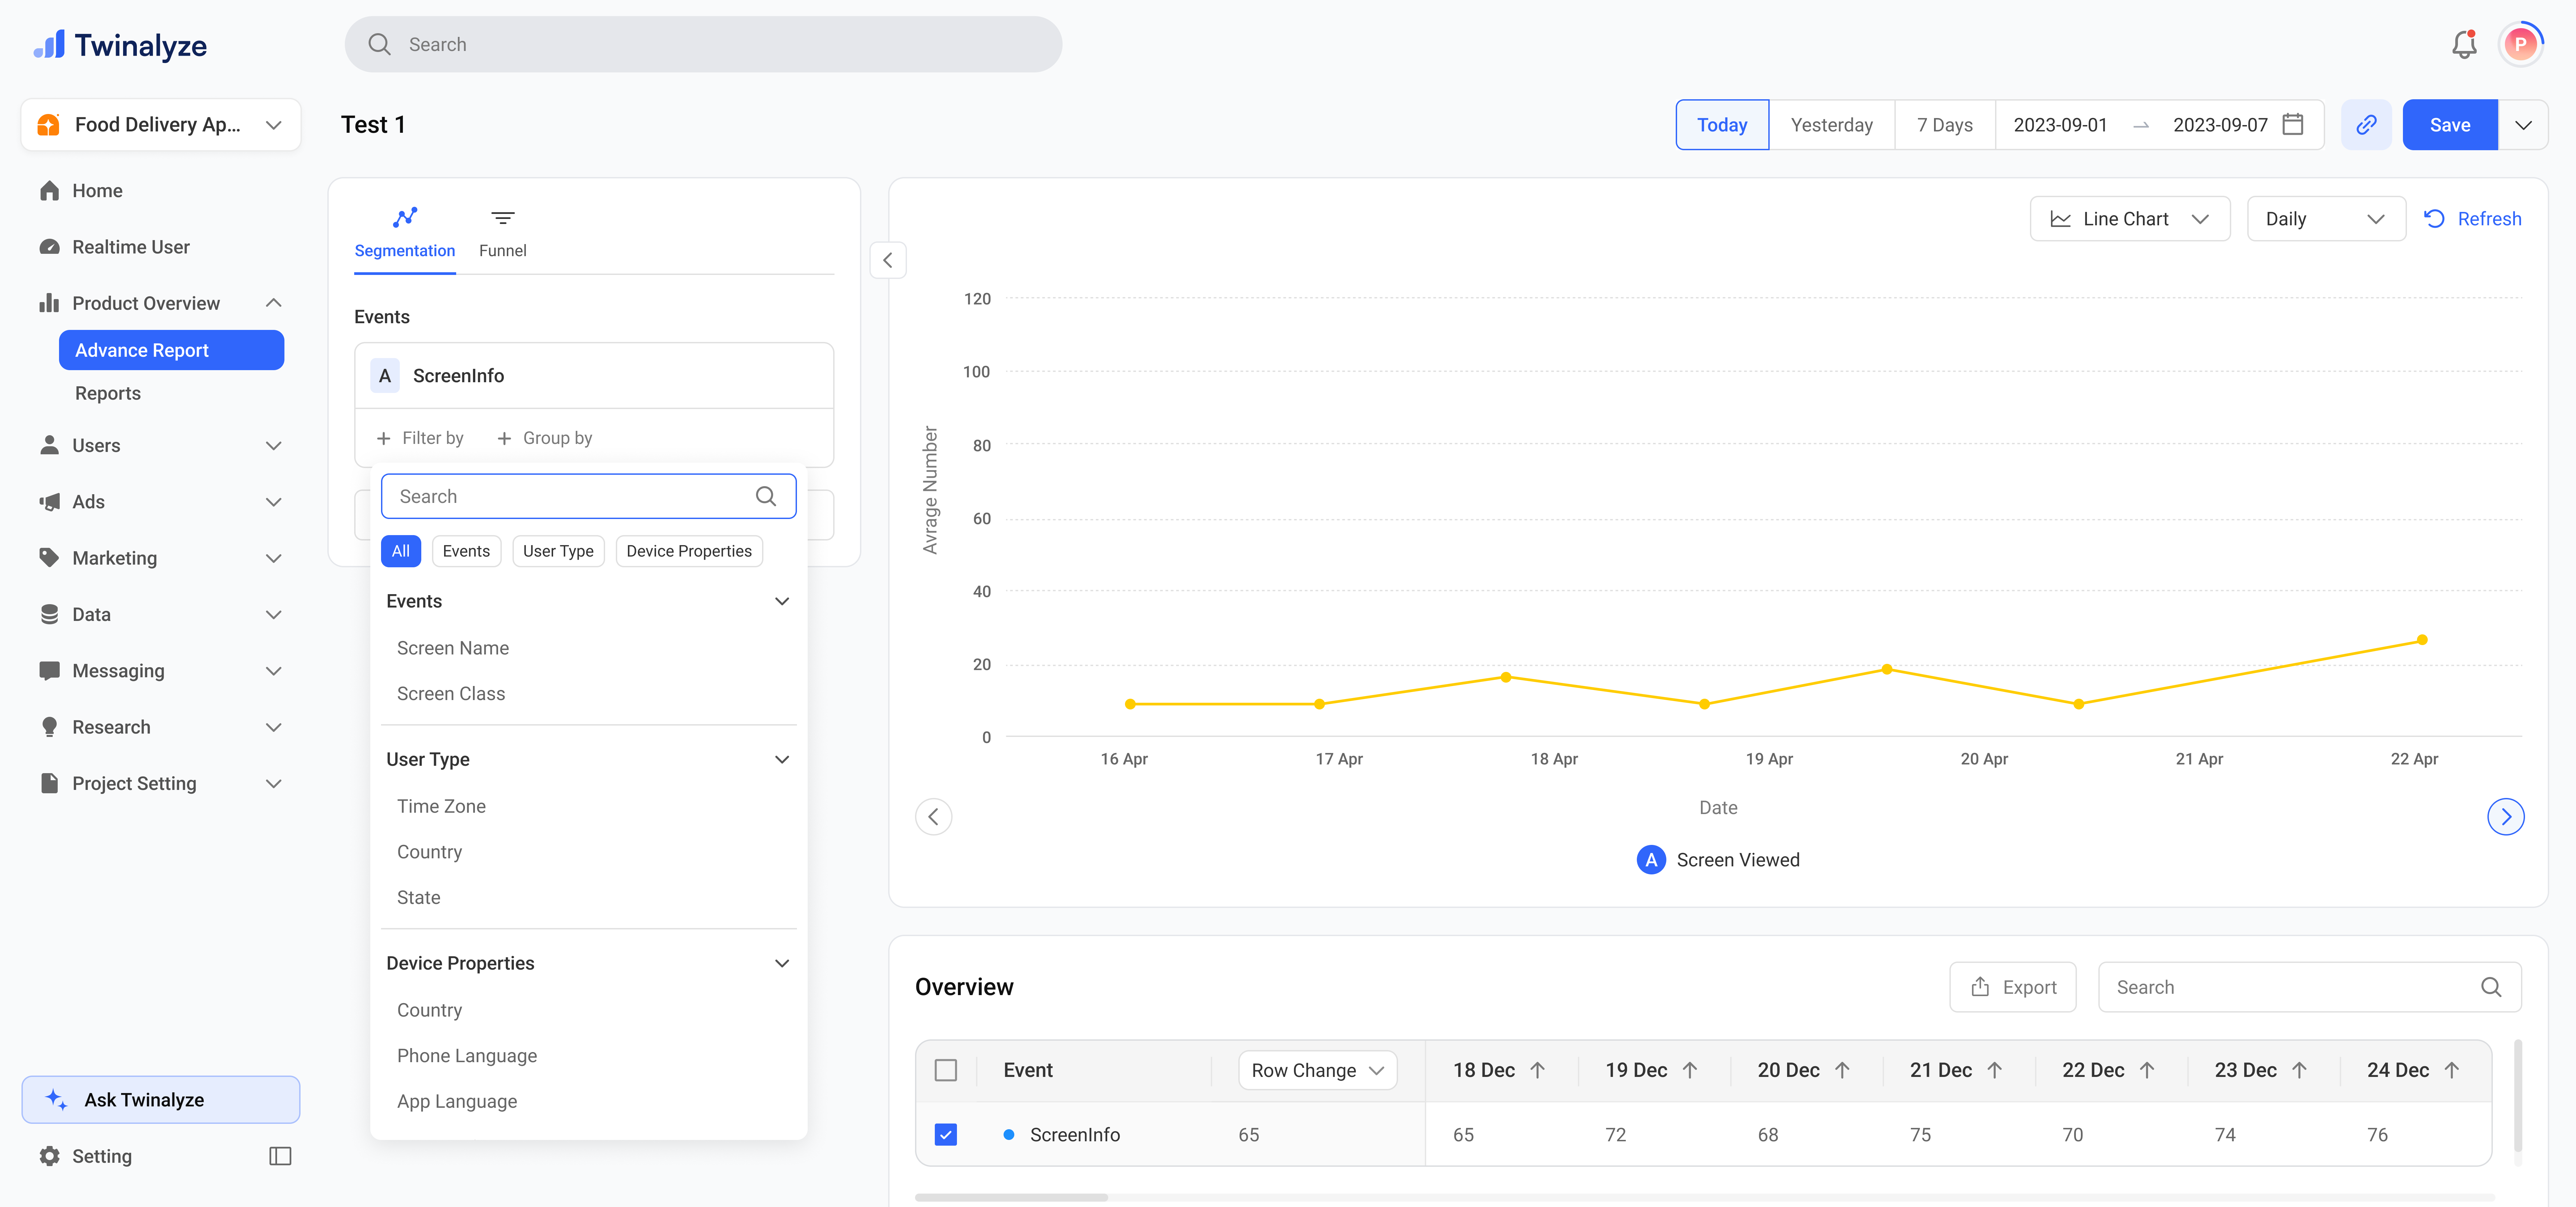Open the notifications bell
Image resolution: width=2576 pixels, height=1207 pixels.
point(2464,44)
